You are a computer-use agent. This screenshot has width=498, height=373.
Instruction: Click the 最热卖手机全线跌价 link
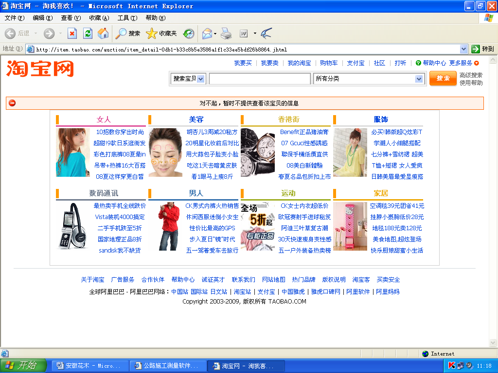point(120,206)
